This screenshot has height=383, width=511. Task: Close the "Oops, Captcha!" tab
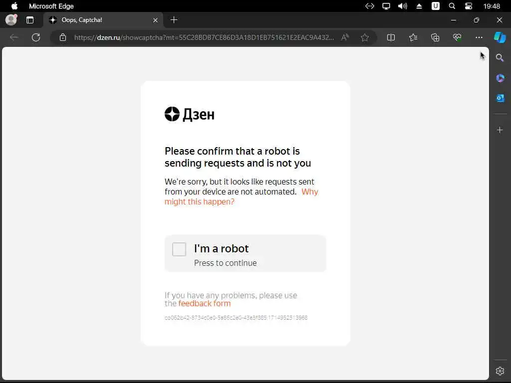pyautogui.click(x=156, y=20)
